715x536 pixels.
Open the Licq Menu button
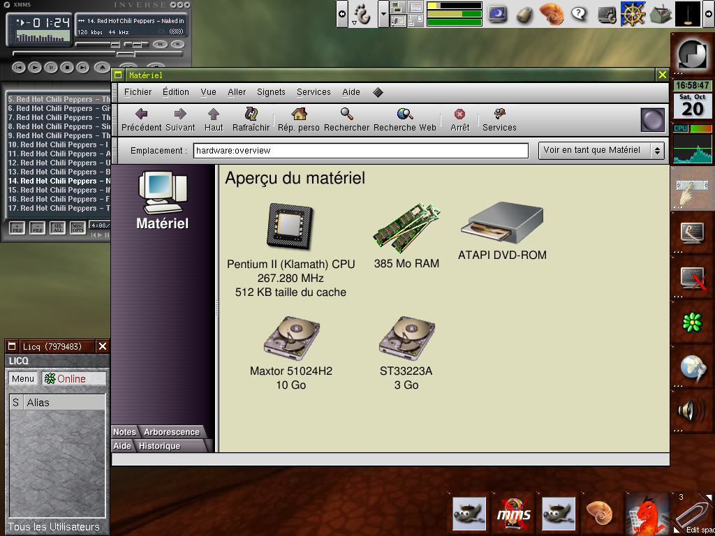[23, 379]
